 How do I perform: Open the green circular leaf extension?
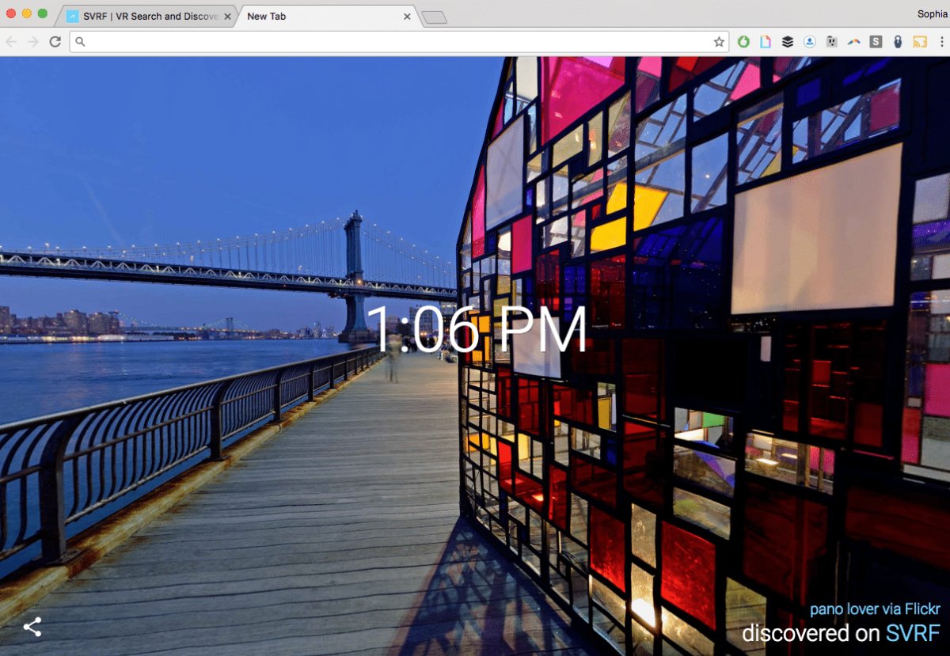point(743,42)
